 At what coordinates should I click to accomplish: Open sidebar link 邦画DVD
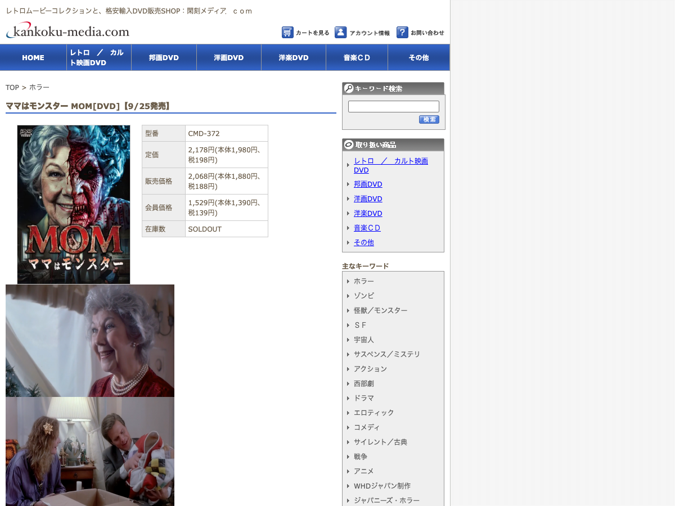[x=368, y=184]
